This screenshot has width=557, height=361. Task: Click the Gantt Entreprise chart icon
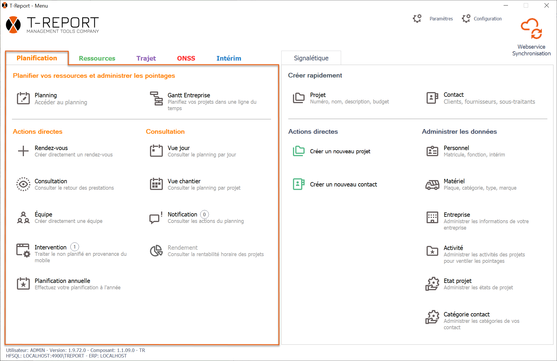pyautogui.click(x=156, y=98)
